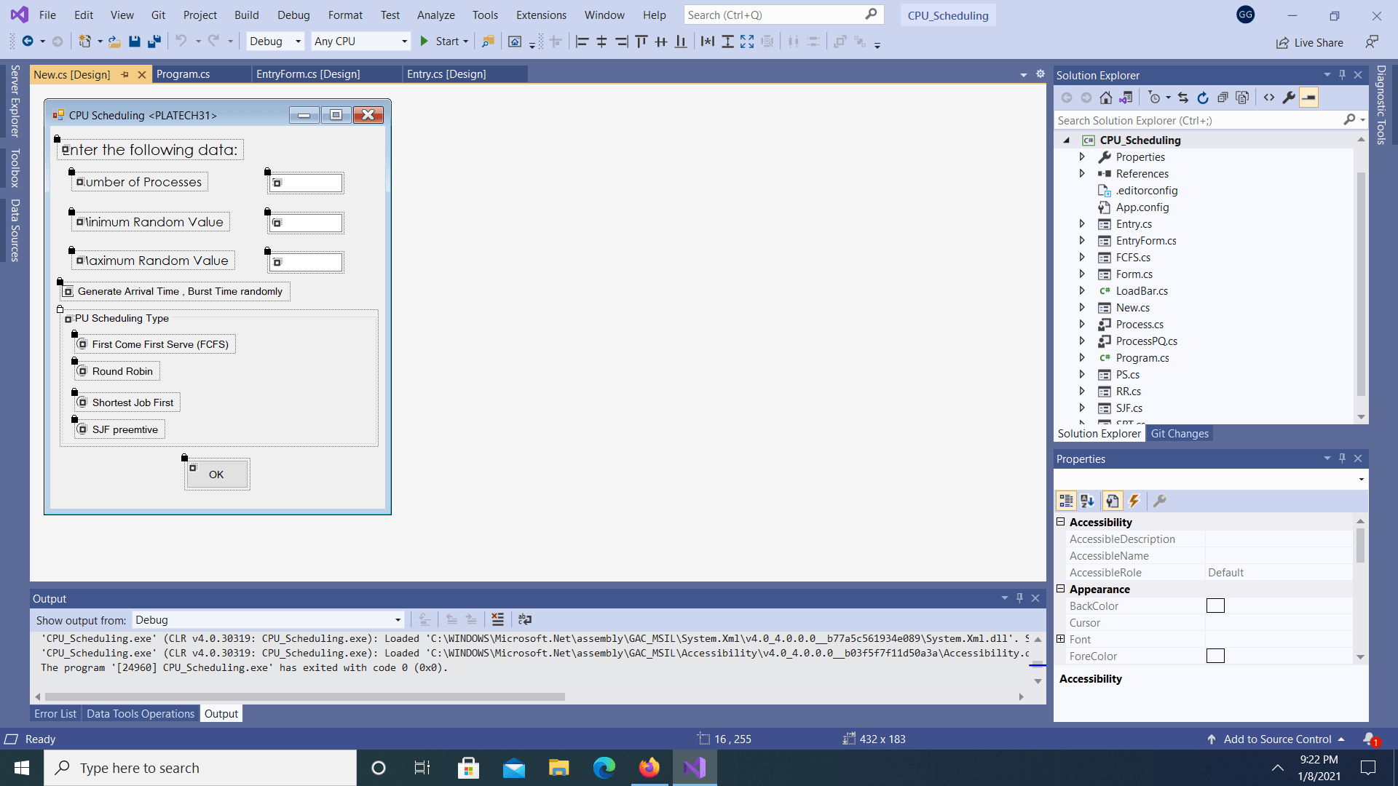Open the Extensions menu
The width and height of the screenshot is (1398, 786).
click(x=540, y=15)
